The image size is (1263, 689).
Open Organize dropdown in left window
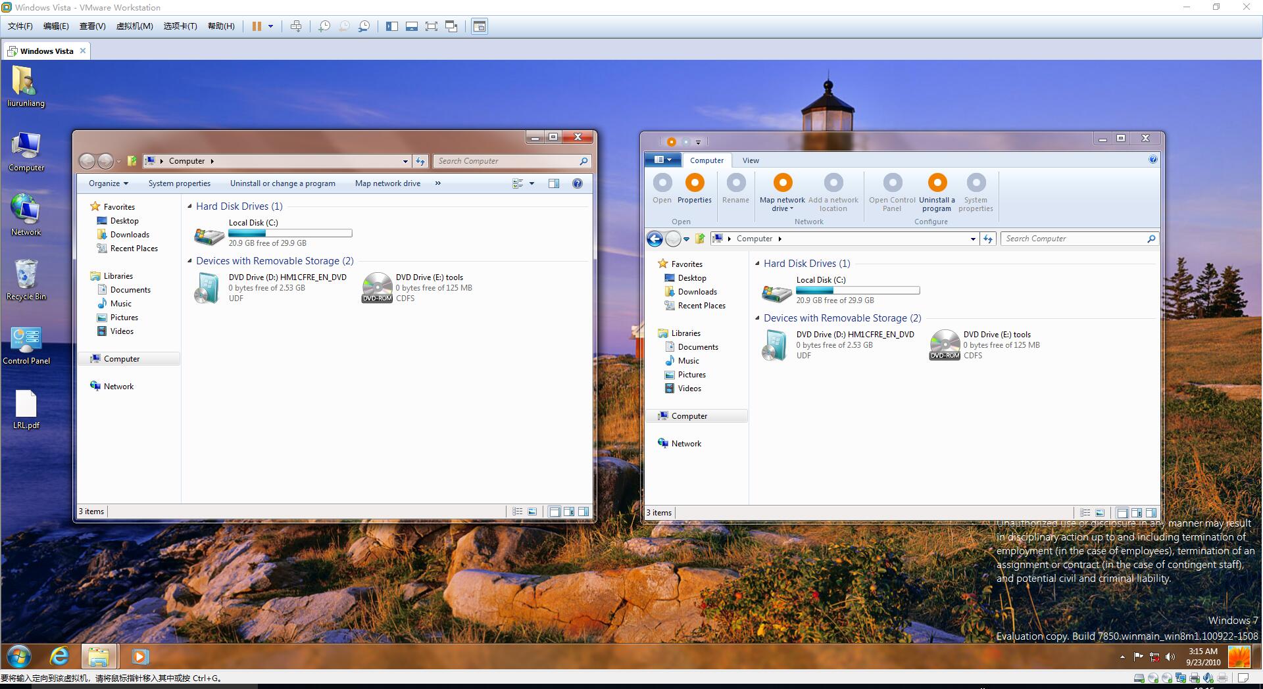tap(109, 183)
